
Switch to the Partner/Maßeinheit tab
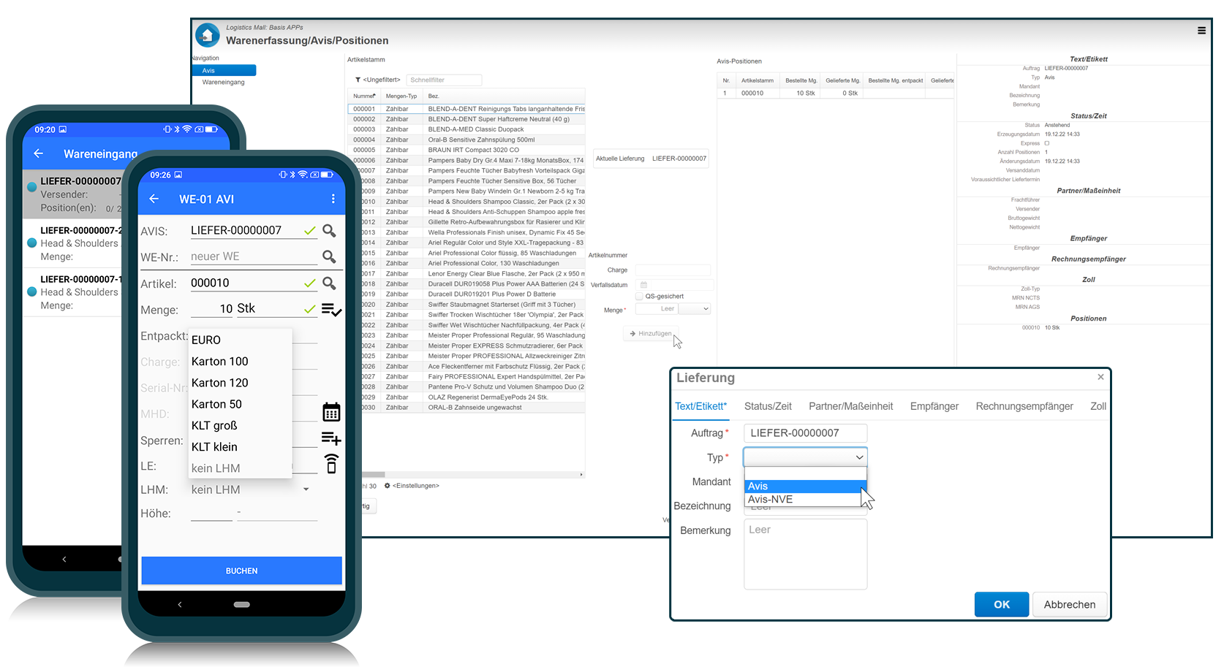click(850, 406)
